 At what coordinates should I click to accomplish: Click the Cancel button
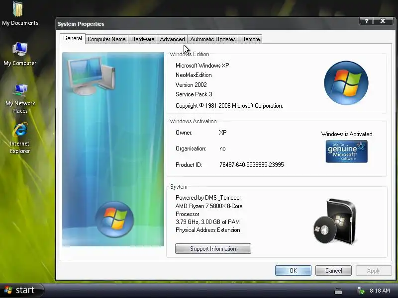(x=333, y=270)
